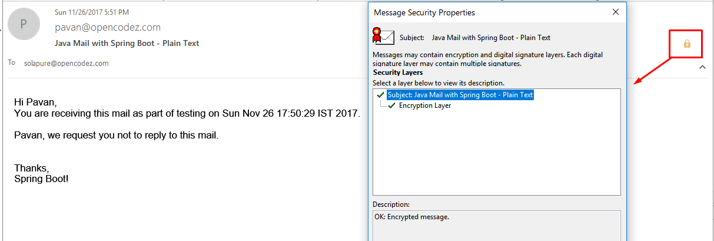Screen dimensions: 714x241
Task: Click the gold padlock encryption icon
Action: click(x=686, y=44)
